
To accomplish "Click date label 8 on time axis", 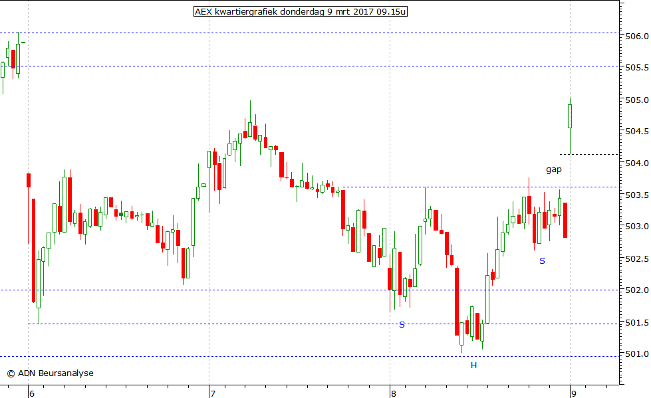I will [394, 393].
